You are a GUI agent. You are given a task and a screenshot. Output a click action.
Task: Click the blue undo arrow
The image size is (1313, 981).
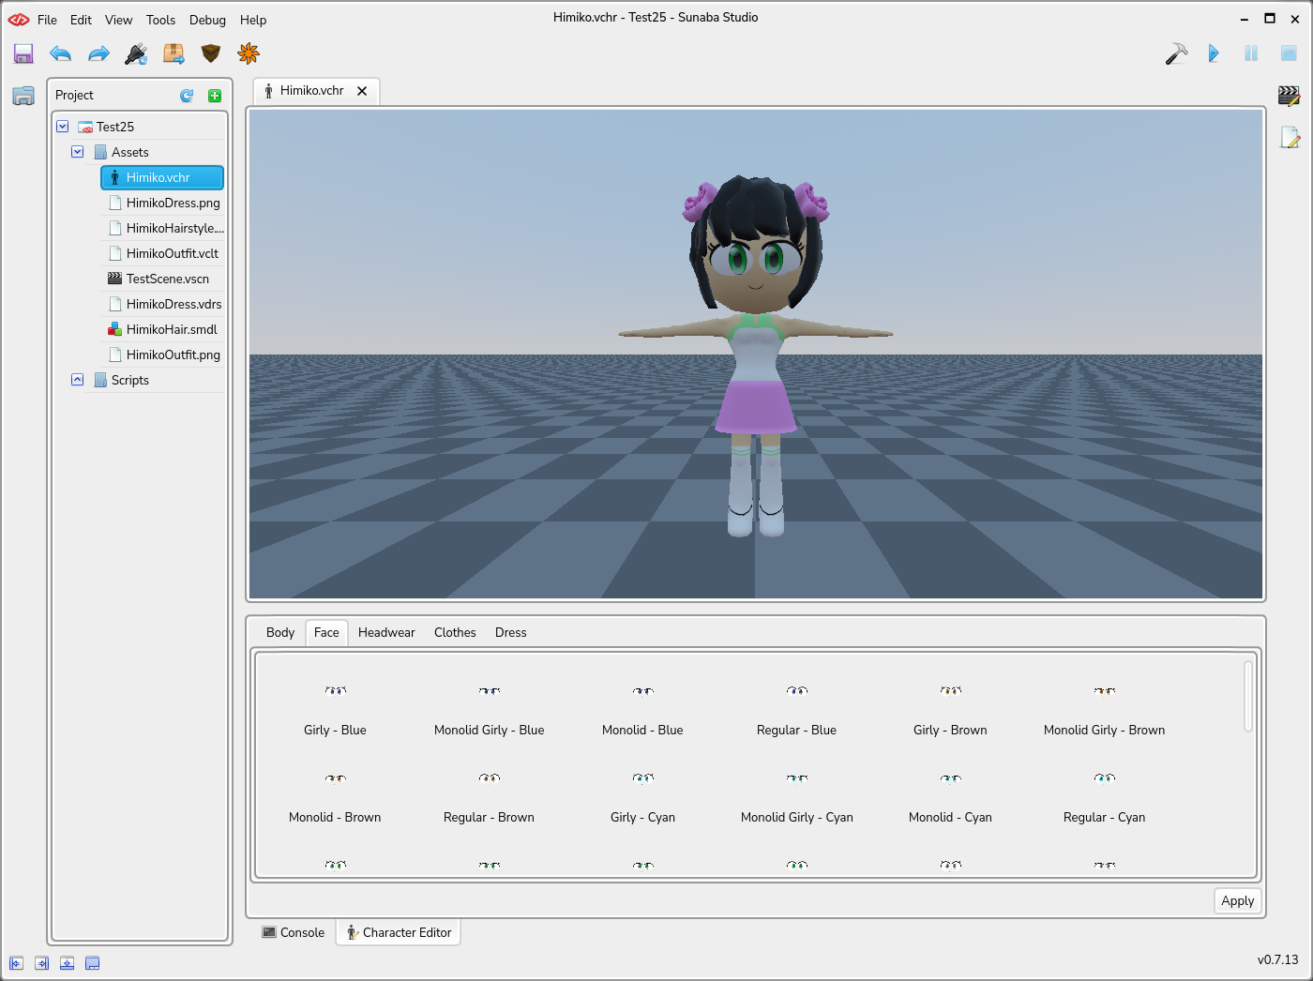pos(61,54)
